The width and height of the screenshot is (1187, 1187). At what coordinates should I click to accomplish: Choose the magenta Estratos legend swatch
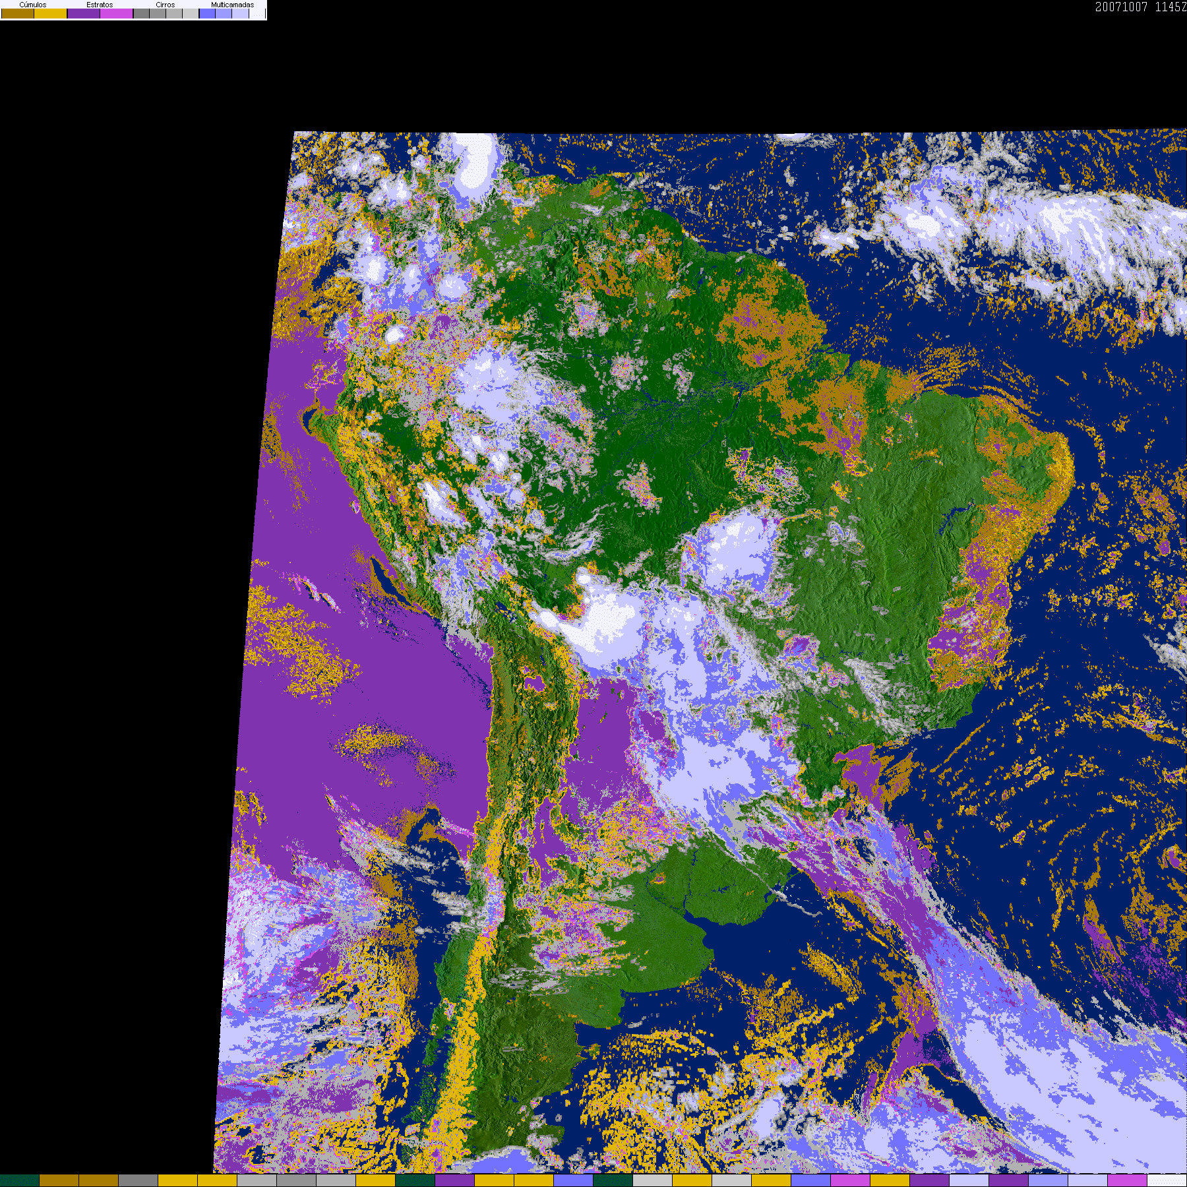pos(117,14)
